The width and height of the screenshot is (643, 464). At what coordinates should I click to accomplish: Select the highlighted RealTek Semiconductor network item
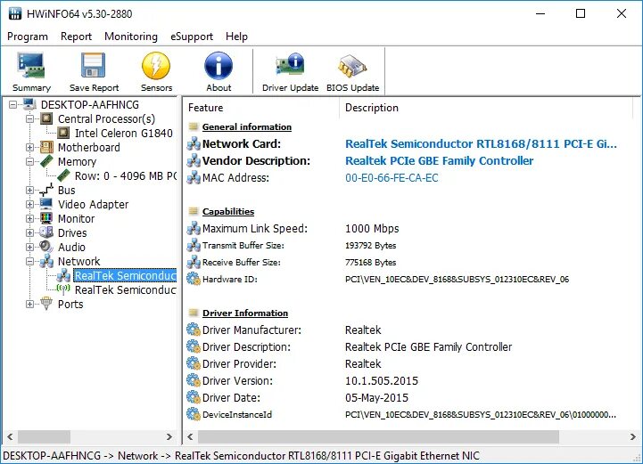(125, 275)
